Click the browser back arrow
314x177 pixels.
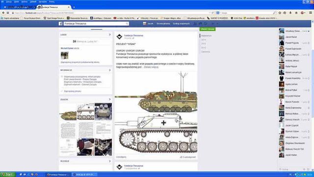[x=3, y=13]
